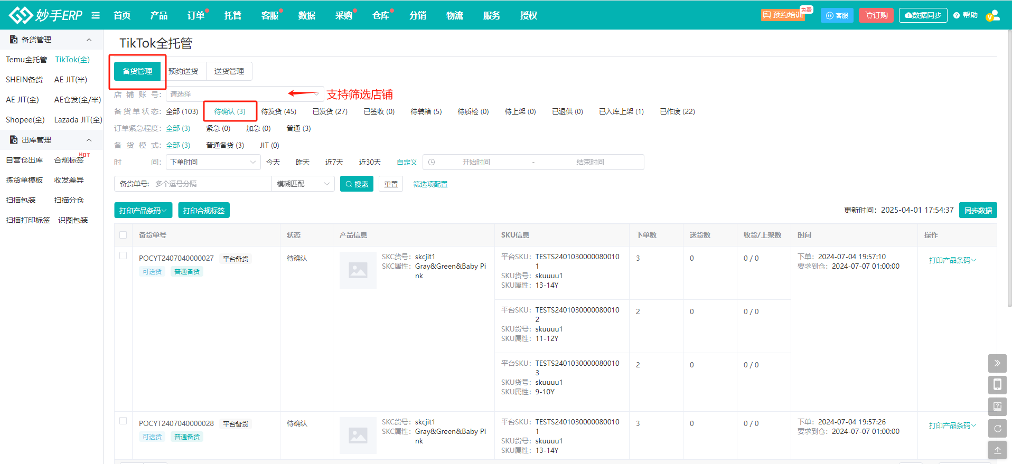
Task: Select the 近7天 time shortcut
Action: 334,162
